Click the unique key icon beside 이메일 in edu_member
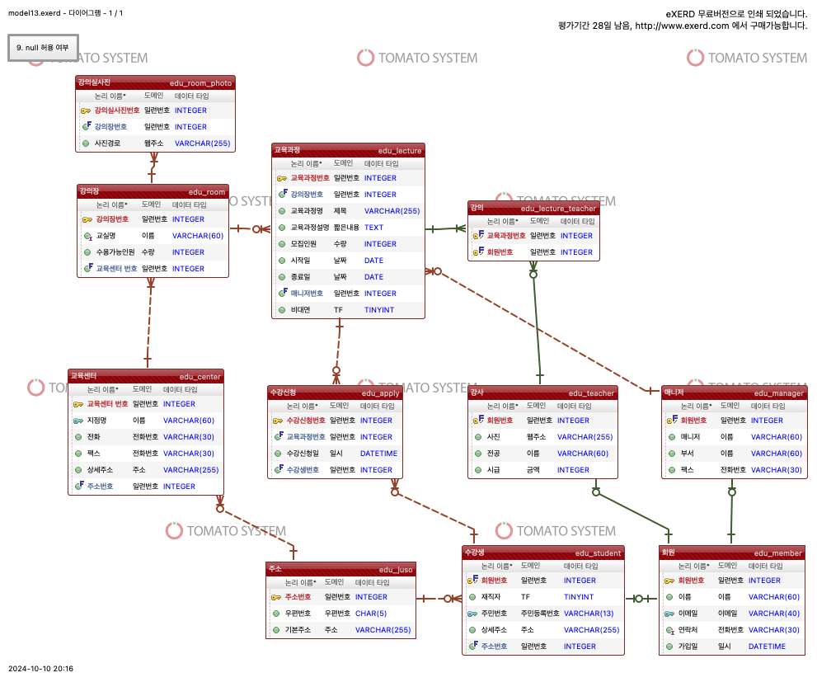The image size is (817, 682). pyautogui.click(x=669, y=614)
